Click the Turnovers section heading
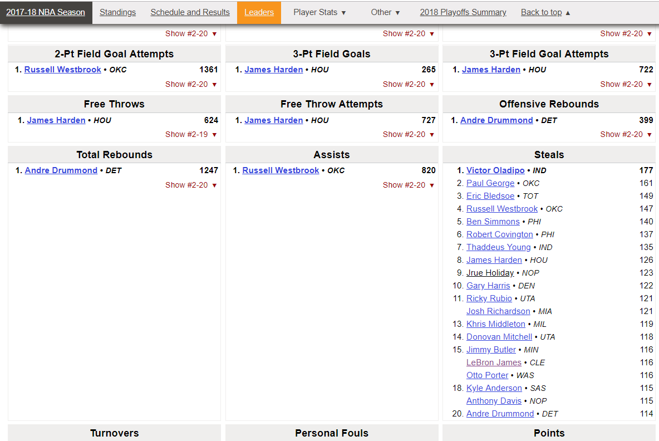659x441 pixels. [114, 433]
